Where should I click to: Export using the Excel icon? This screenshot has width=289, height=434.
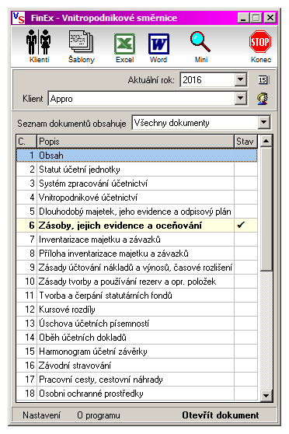tap(125, 47)
